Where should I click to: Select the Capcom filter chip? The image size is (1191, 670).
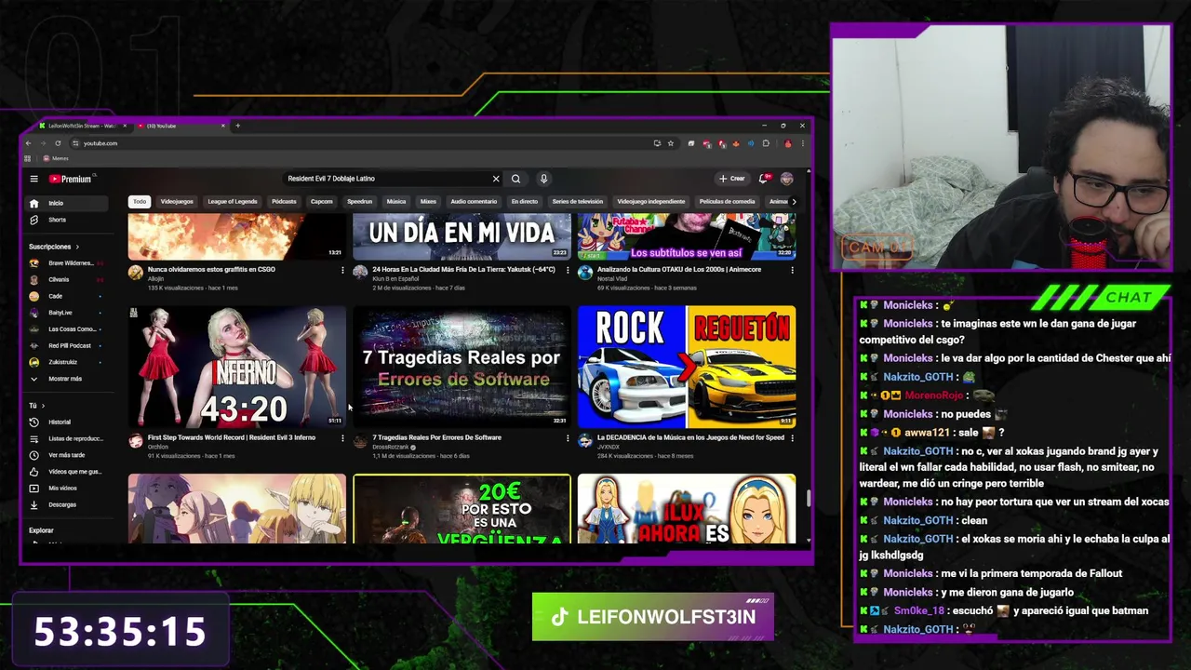click(x=321, y=201)
